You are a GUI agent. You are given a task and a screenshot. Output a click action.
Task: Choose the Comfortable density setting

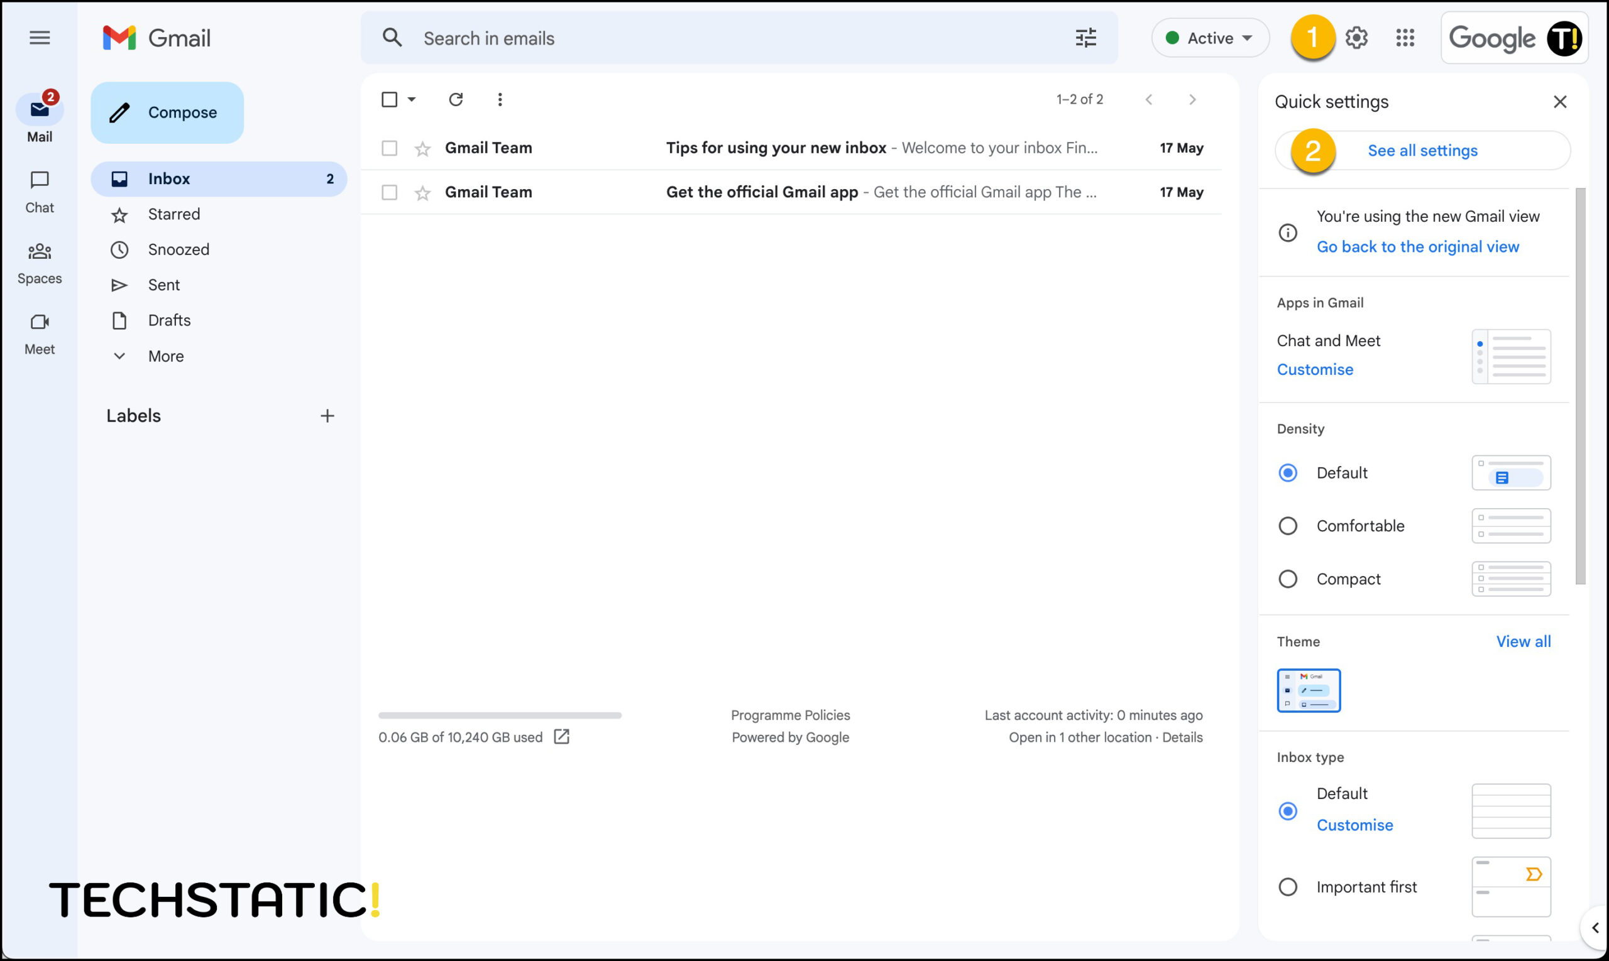point(1288,525)
